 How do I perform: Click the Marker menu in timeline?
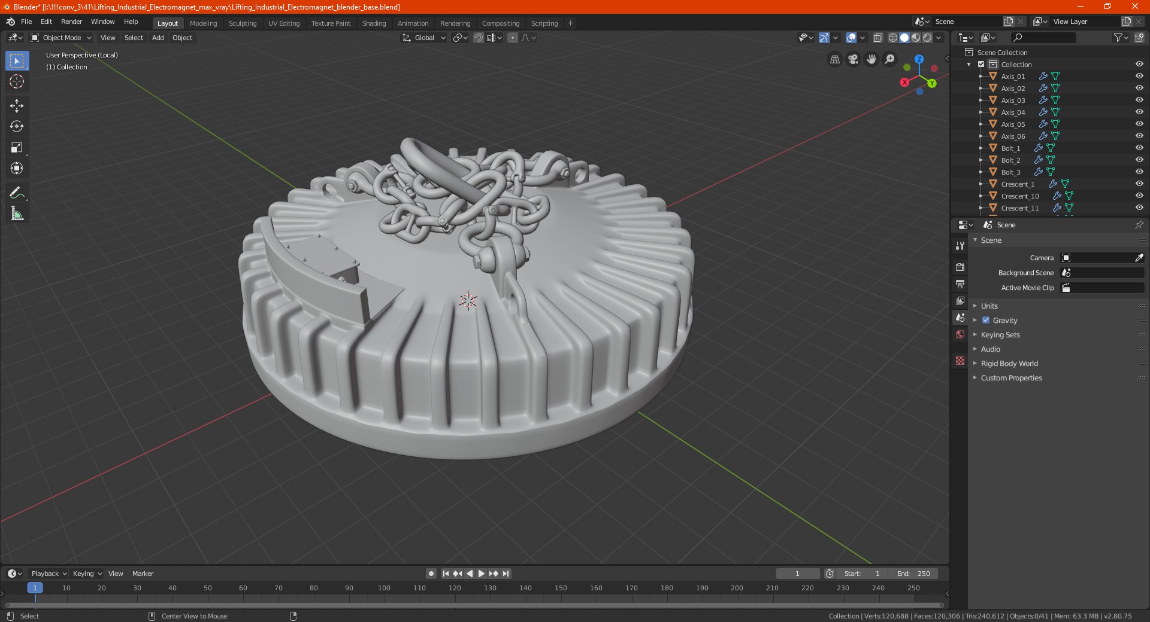[x=143, y=574]
